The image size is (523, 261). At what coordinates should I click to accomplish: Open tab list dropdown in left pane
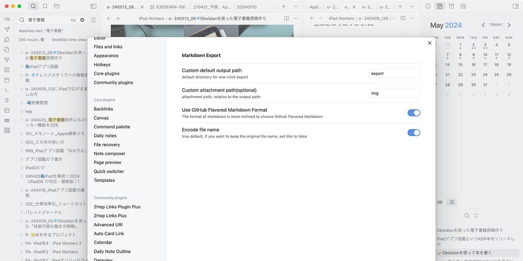click(296, 6)
